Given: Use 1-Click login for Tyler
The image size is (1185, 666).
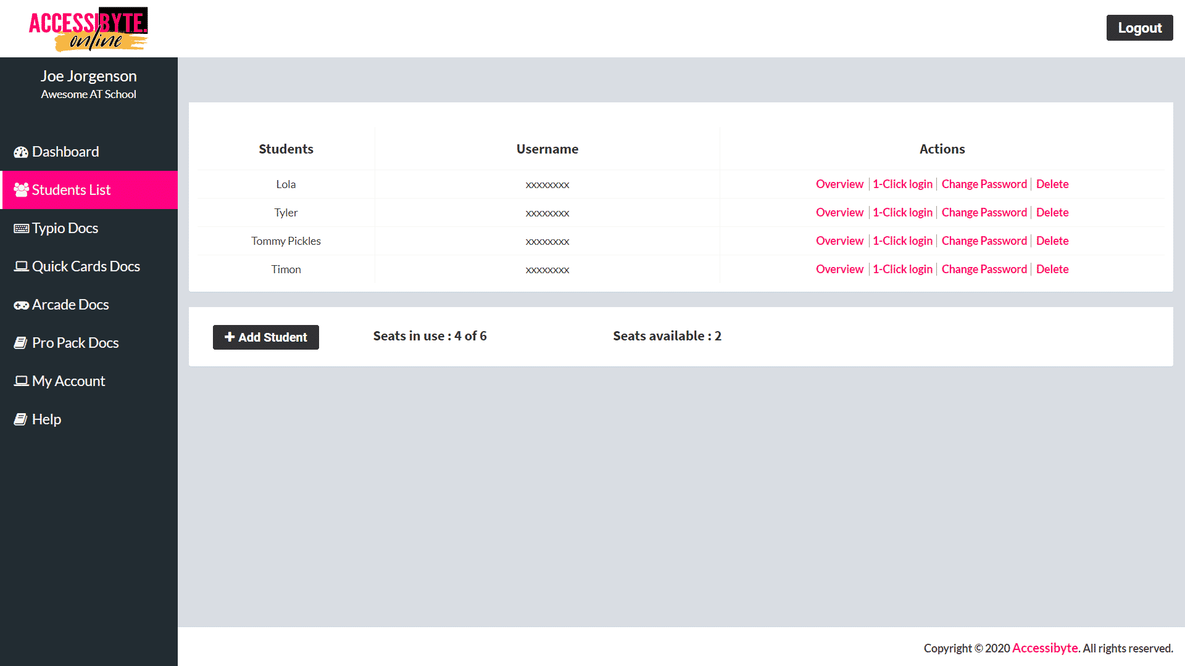Looking at the screenshot, I should click(x=903, y=212).
